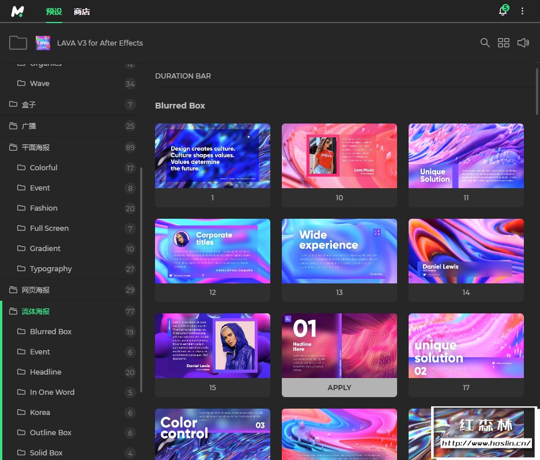Image resolution: width=540 pixels, height=460 pixels.
Task: Click the Motion Bro logo icon
Action: [17, 12]
